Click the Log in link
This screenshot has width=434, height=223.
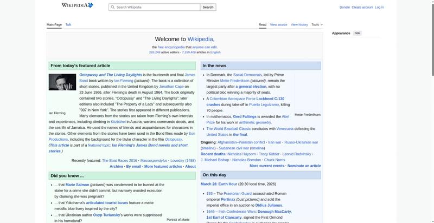pos(379,7)
